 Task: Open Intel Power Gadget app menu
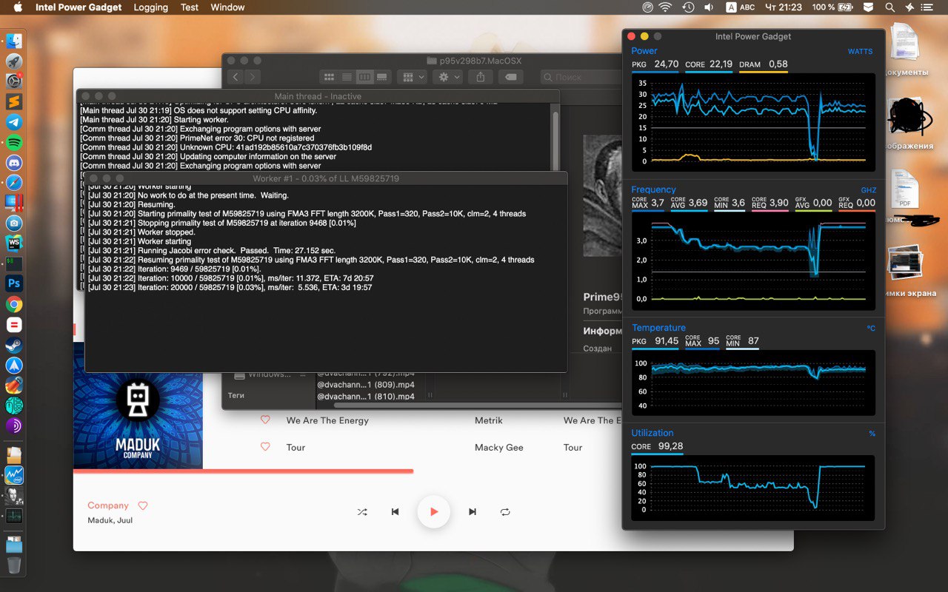pos(79,7)
